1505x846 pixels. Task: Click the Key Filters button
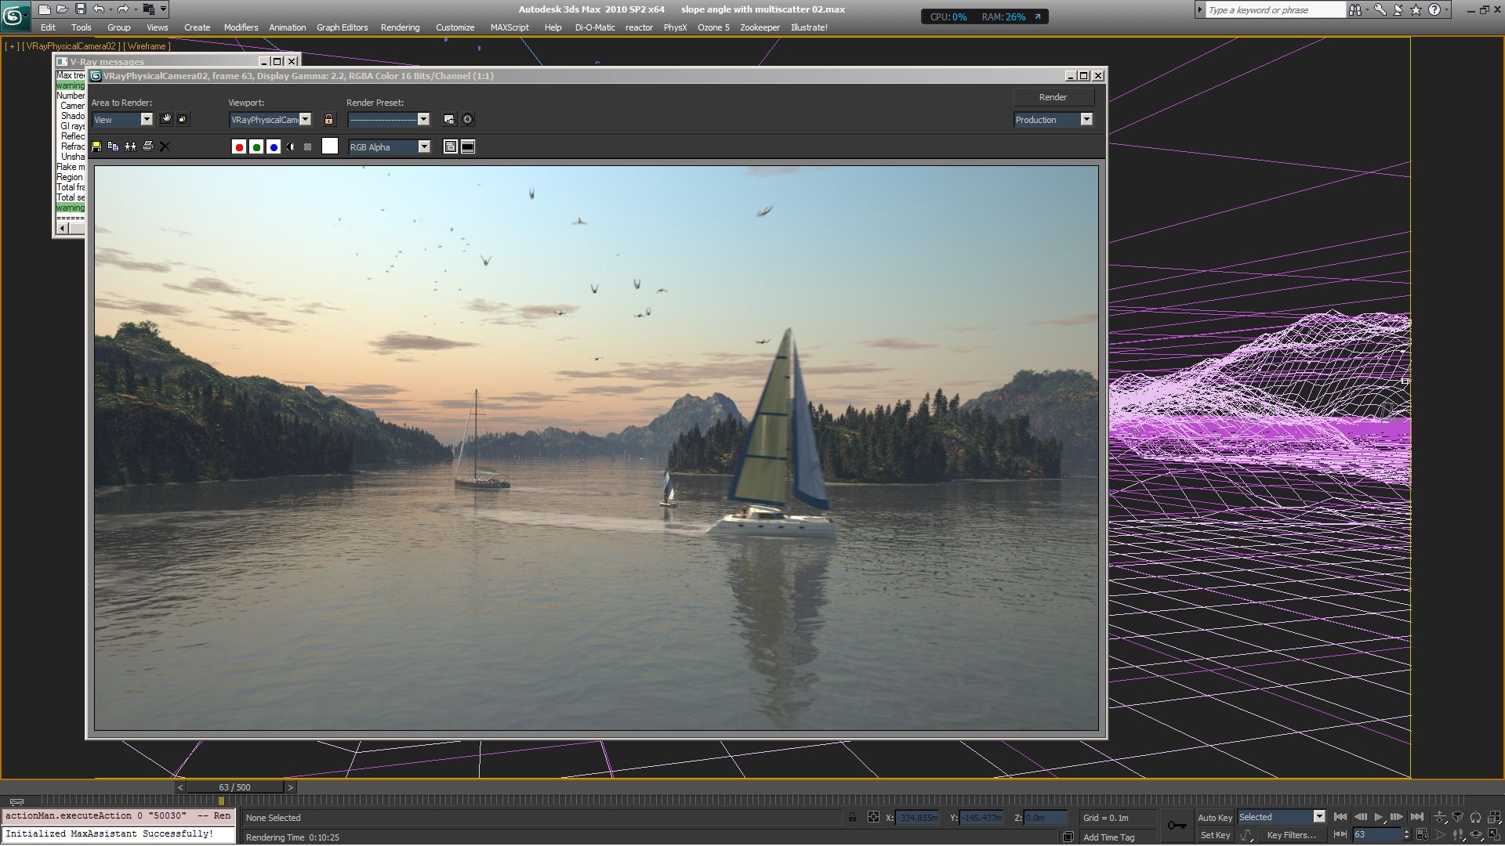[x=1291, y=835]
